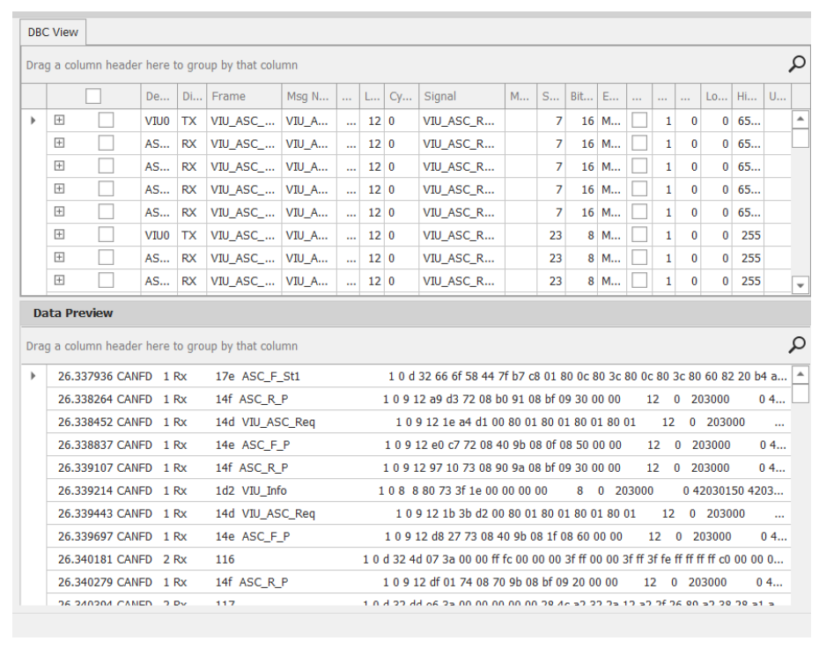Expand the third row in the DBC view
Image resolution: width=819 pixels, height=648 pixels.
[x=60, y=166]
